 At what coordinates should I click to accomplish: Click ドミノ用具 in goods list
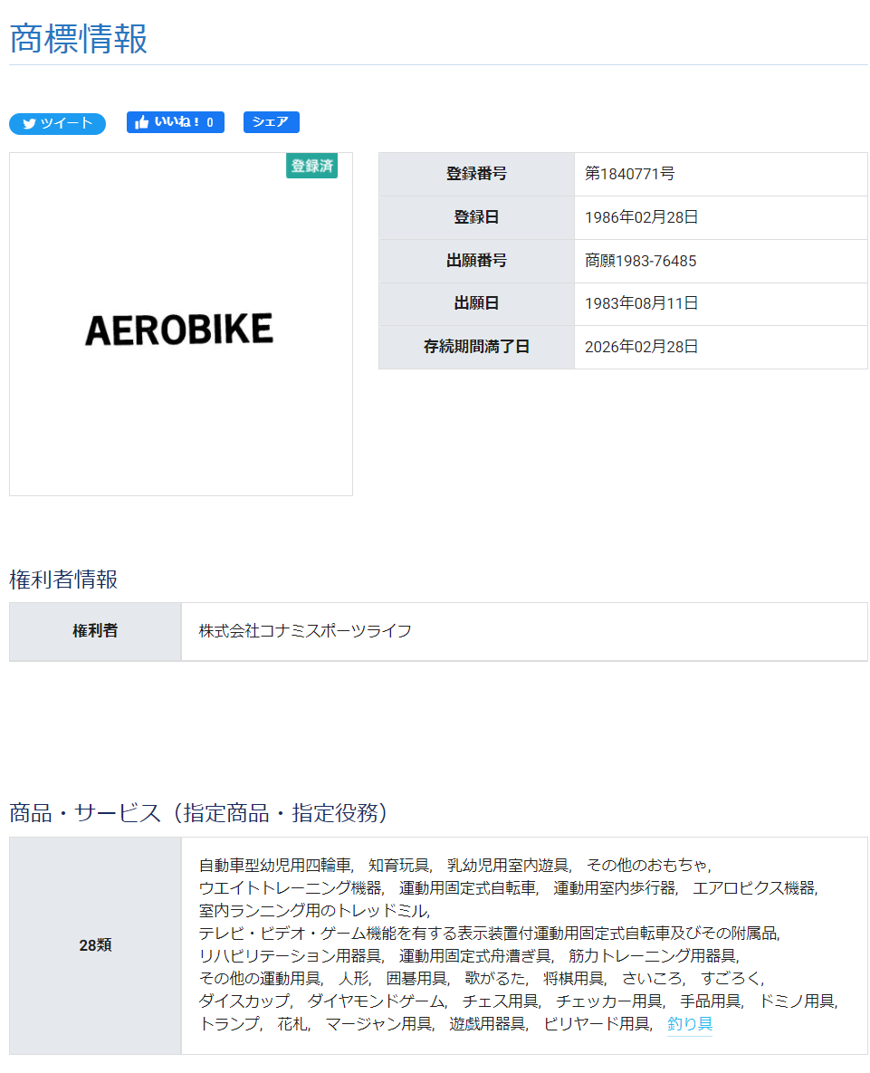[797, 1001]
